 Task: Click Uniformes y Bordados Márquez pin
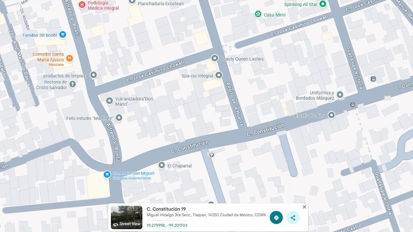click(340, 95)
